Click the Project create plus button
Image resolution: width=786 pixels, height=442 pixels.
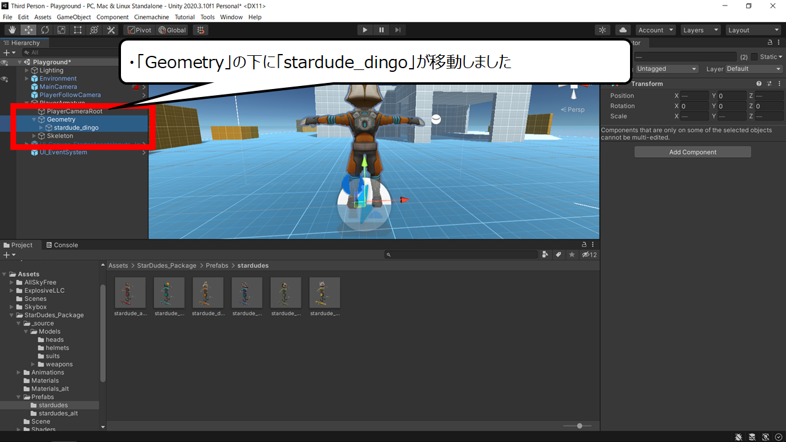(x=9, y=255)
